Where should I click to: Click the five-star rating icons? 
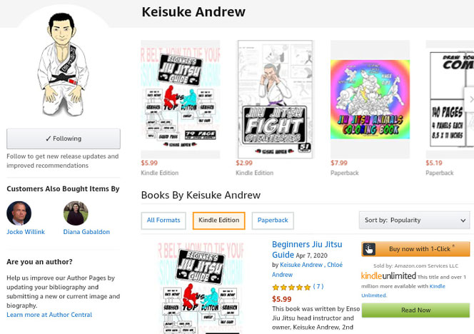tap(291, 287)
